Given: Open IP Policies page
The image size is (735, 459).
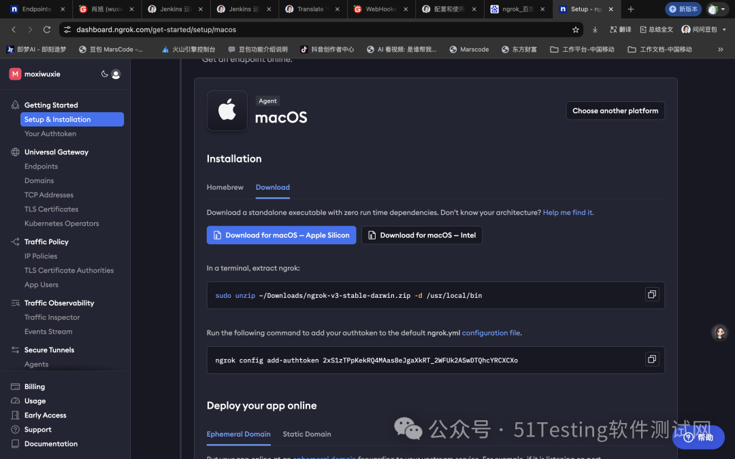Looking at the screenshot, I should [41, 256].
